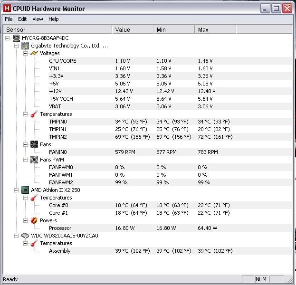Collapse the MYORG-8B3AAF4DC root node
Image resolution: width=296 pixels, height=285 pixels.
pyautogui.click(x=7, y=38)
